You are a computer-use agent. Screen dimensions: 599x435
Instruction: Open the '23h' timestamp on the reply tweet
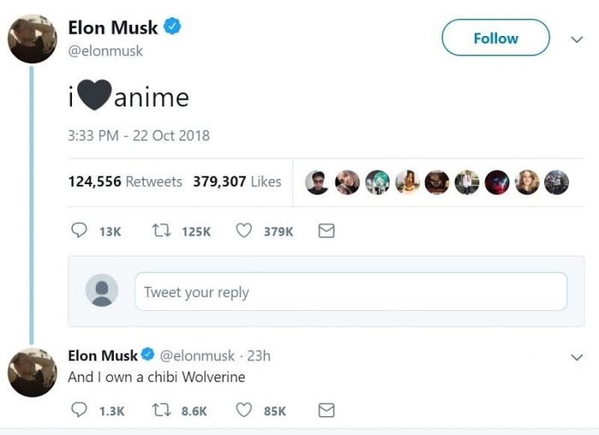(258, 355)
